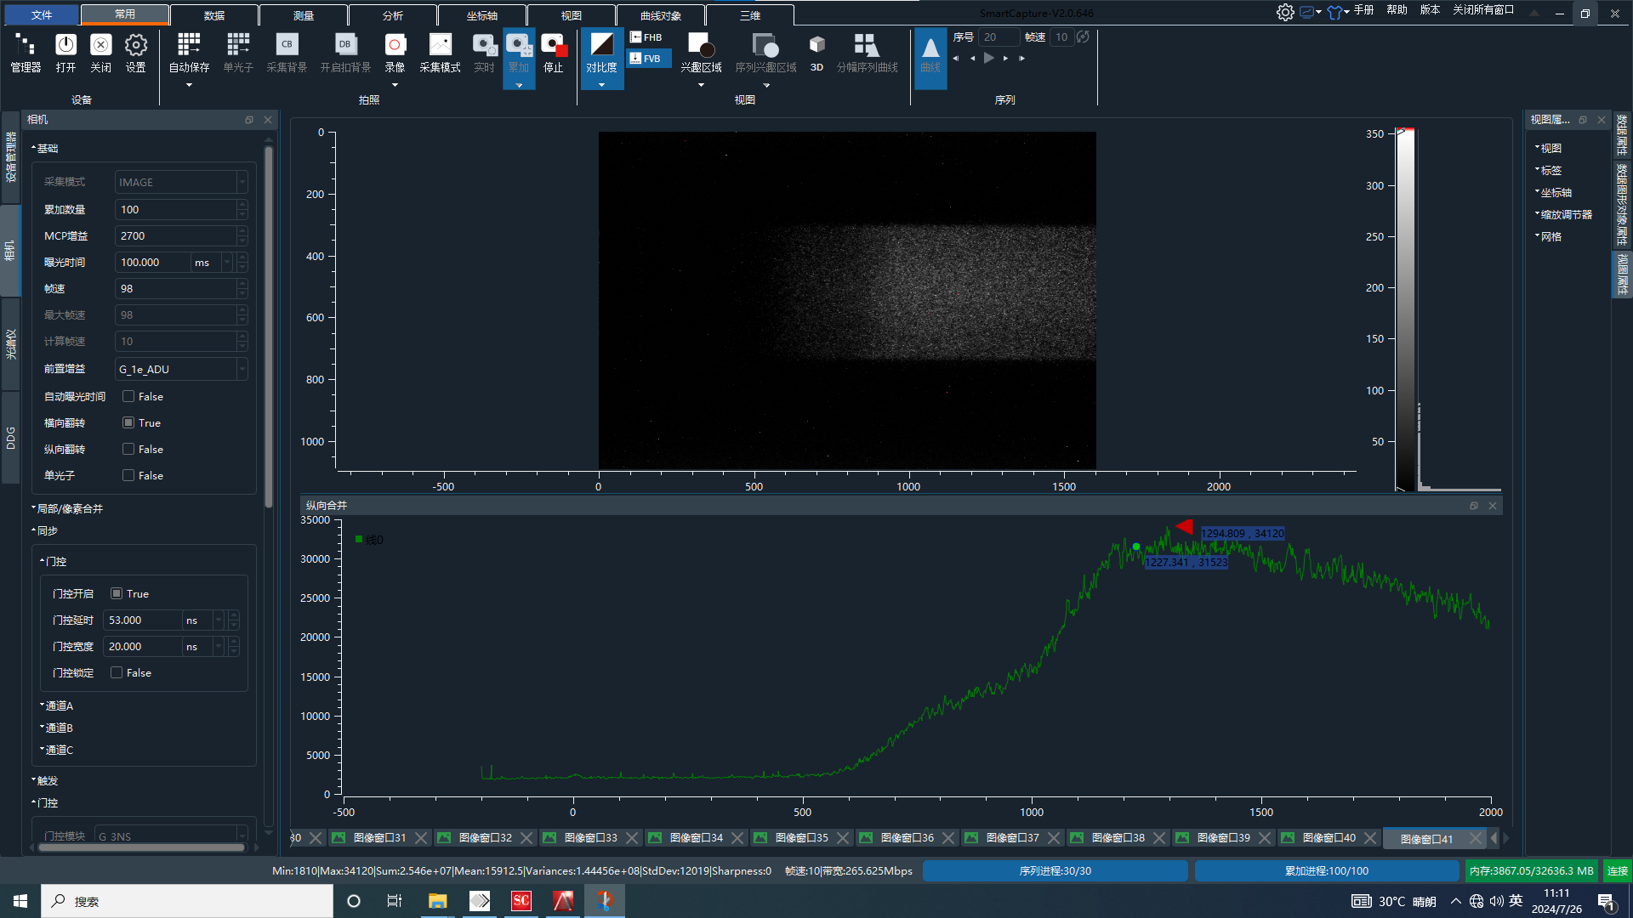The width and height of the screenshot is (1633, 918).
Task: Click the MCP增益 2700 input field
Action: tap(175, 235)
